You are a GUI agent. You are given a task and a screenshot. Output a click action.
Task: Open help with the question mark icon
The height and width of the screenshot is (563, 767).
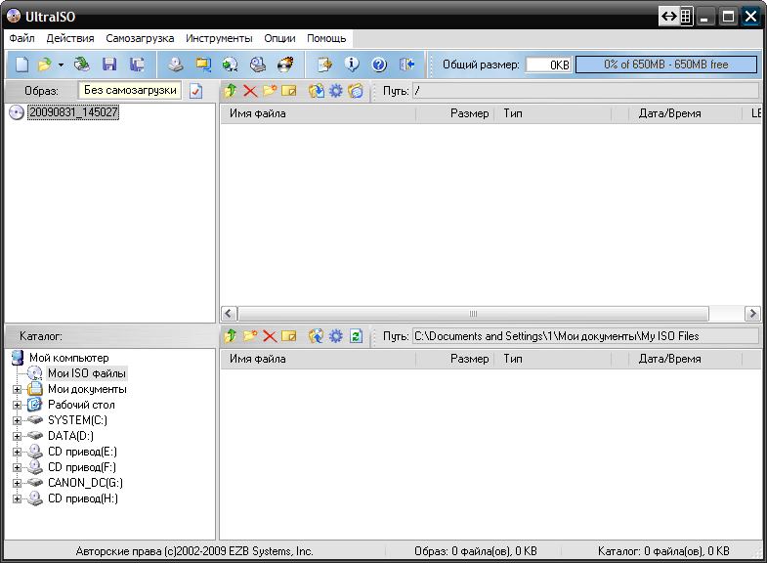(379, 65)
